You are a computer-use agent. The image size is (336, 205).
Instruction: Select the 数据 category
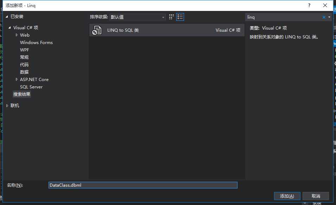[24, 72]
